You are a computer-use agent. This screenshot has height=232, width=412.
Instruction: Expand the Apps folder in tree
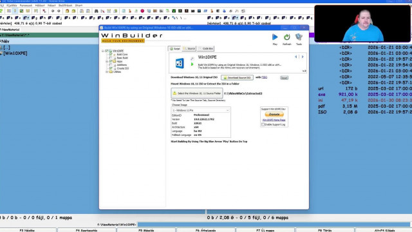[x=107, y=61]
